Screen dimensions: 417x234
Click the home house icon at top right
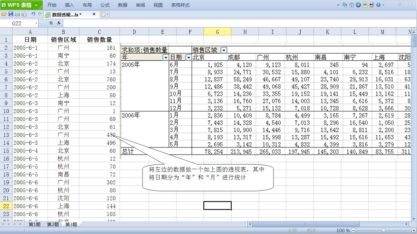[x=352, y=5]
